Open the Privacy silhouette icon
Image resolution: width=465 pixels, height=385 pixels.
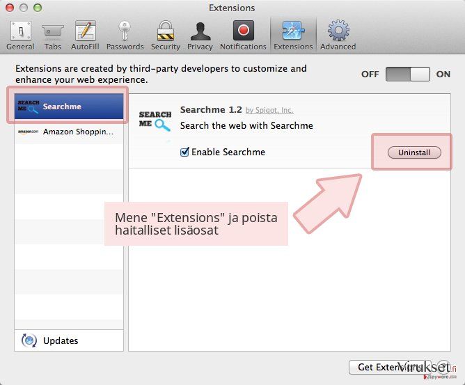pos(200,31)
